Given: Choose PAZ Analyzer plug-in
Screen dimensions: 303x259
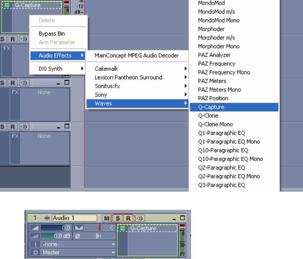Looking at the screenshot, I should 234,55.
